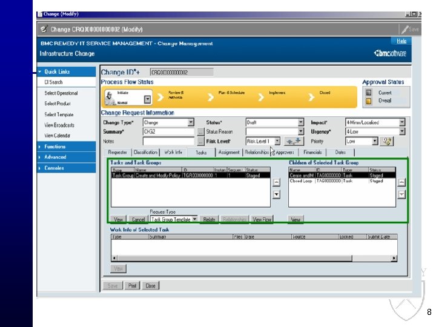Click right arrow of Work Info scrollbar
This screenshot has width=436, height=327.
(394, 259)
